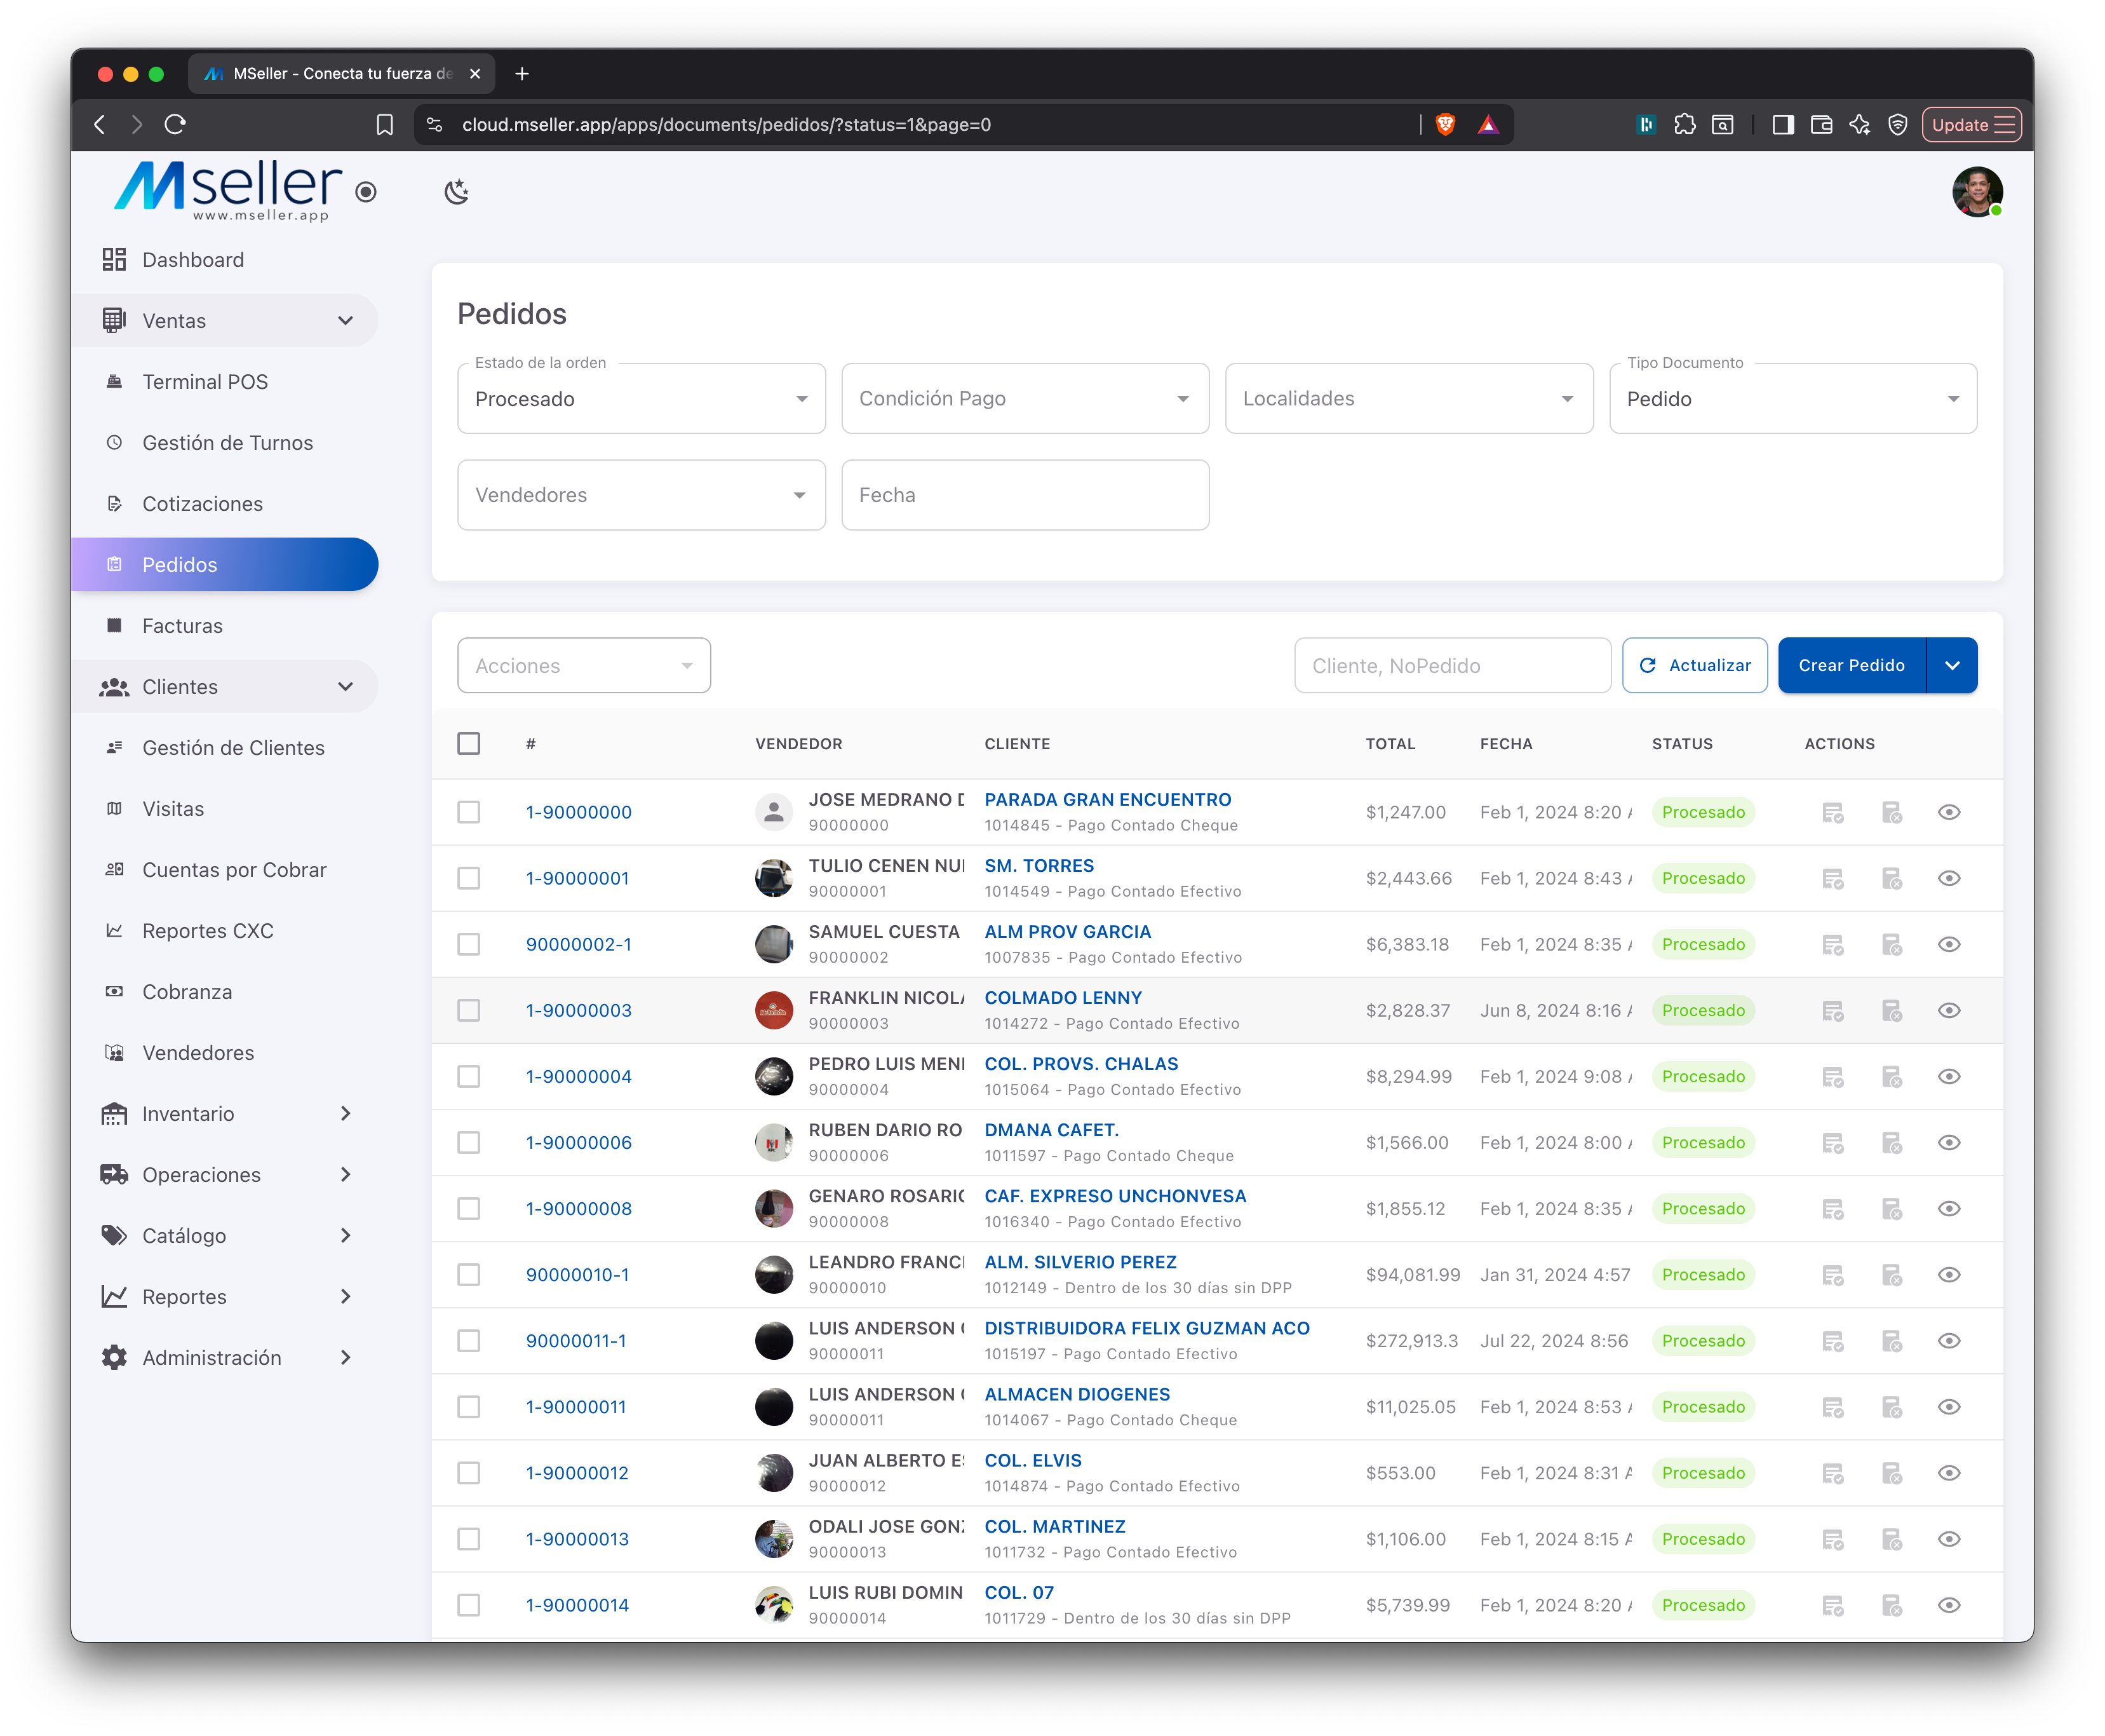Click first document action icon for PARADA GRAN ENCUENTRO
2105x1736 pixels.
coord(1832,812)
